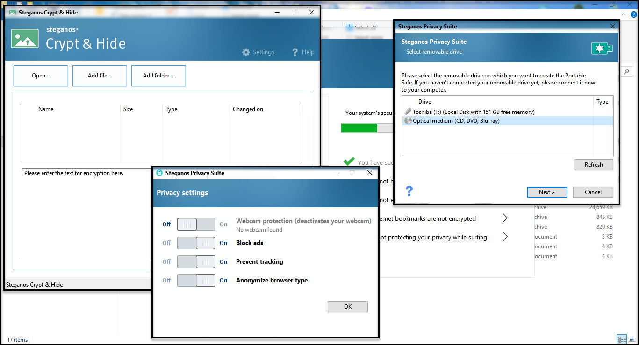Sort by Size column header
The image size is (639, 345).
[128, 109]
